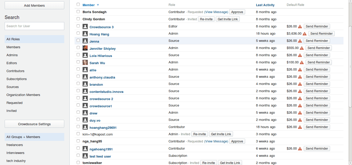Viewport: 352px width, 165px height.
Task: Click the default avatar icon beside Crowdsource 3
Action: point(85,26)
